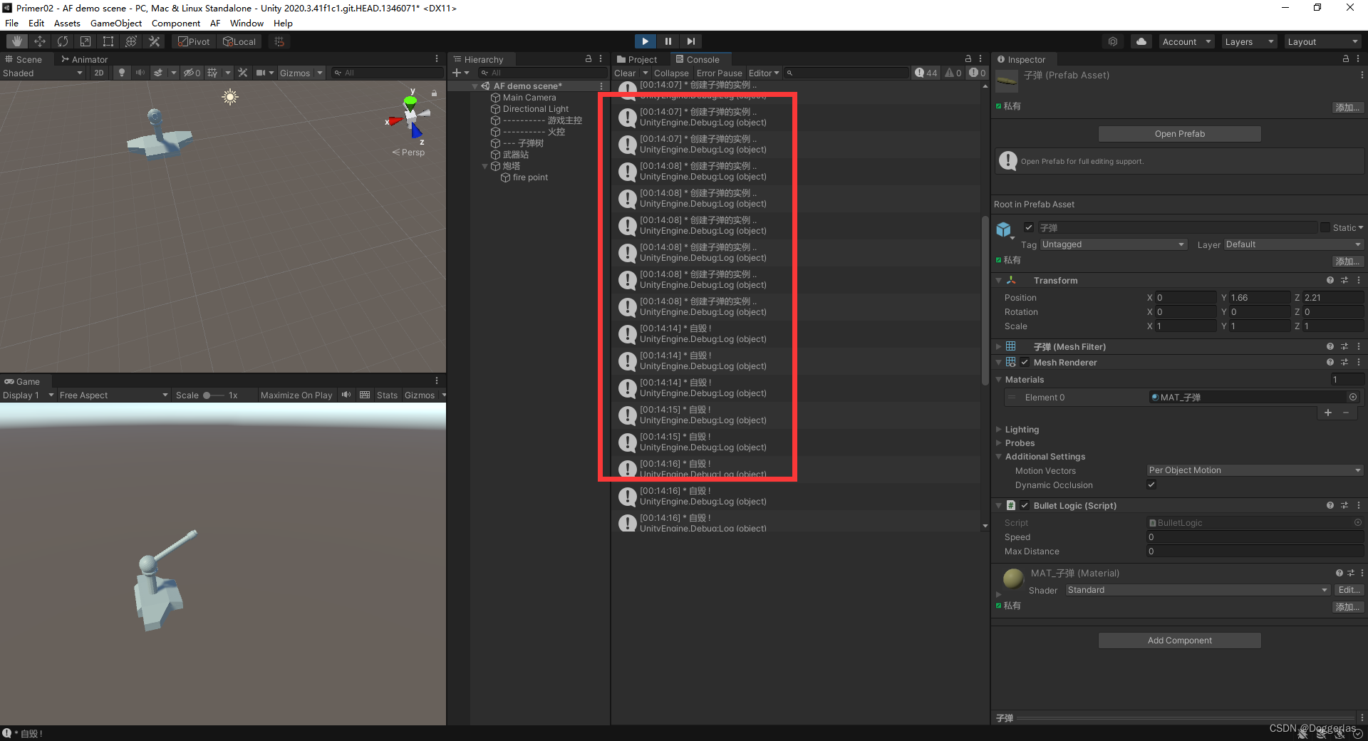
Task: Switch to the Project tab
Action: tap(637, 59)
